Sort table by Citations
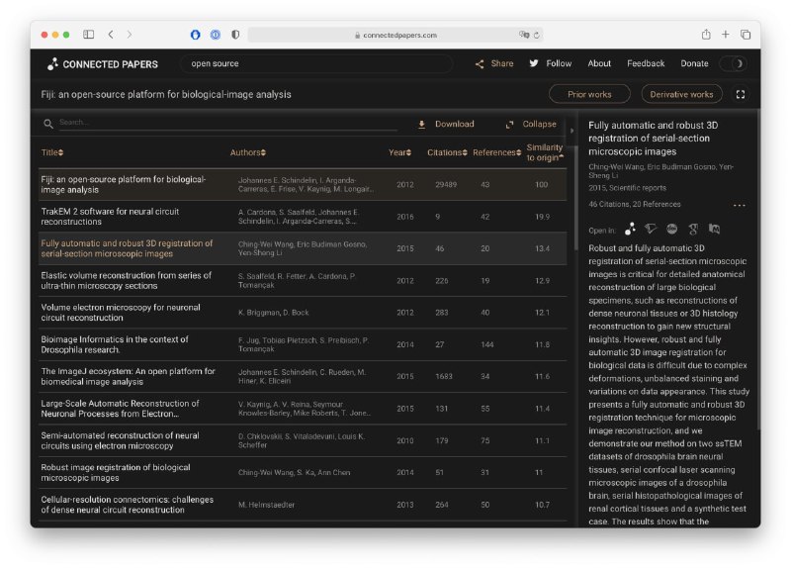The width and height of the screenshot is (791, 568). point(447,152)
